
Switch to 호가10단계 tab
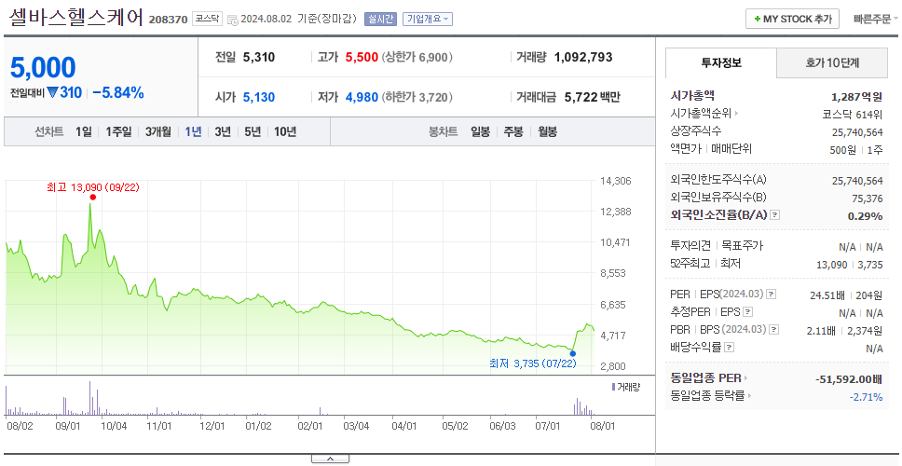(x=832, y=62)
